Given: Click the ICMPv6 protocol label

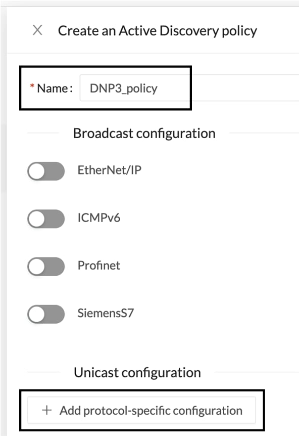Looking at the screenshot, I should (x=99, y=217).
